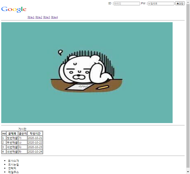Open the 메뉴1 link
Image resolution: width=190 pixels, height=174 pixels.
(x=31, y=17)
